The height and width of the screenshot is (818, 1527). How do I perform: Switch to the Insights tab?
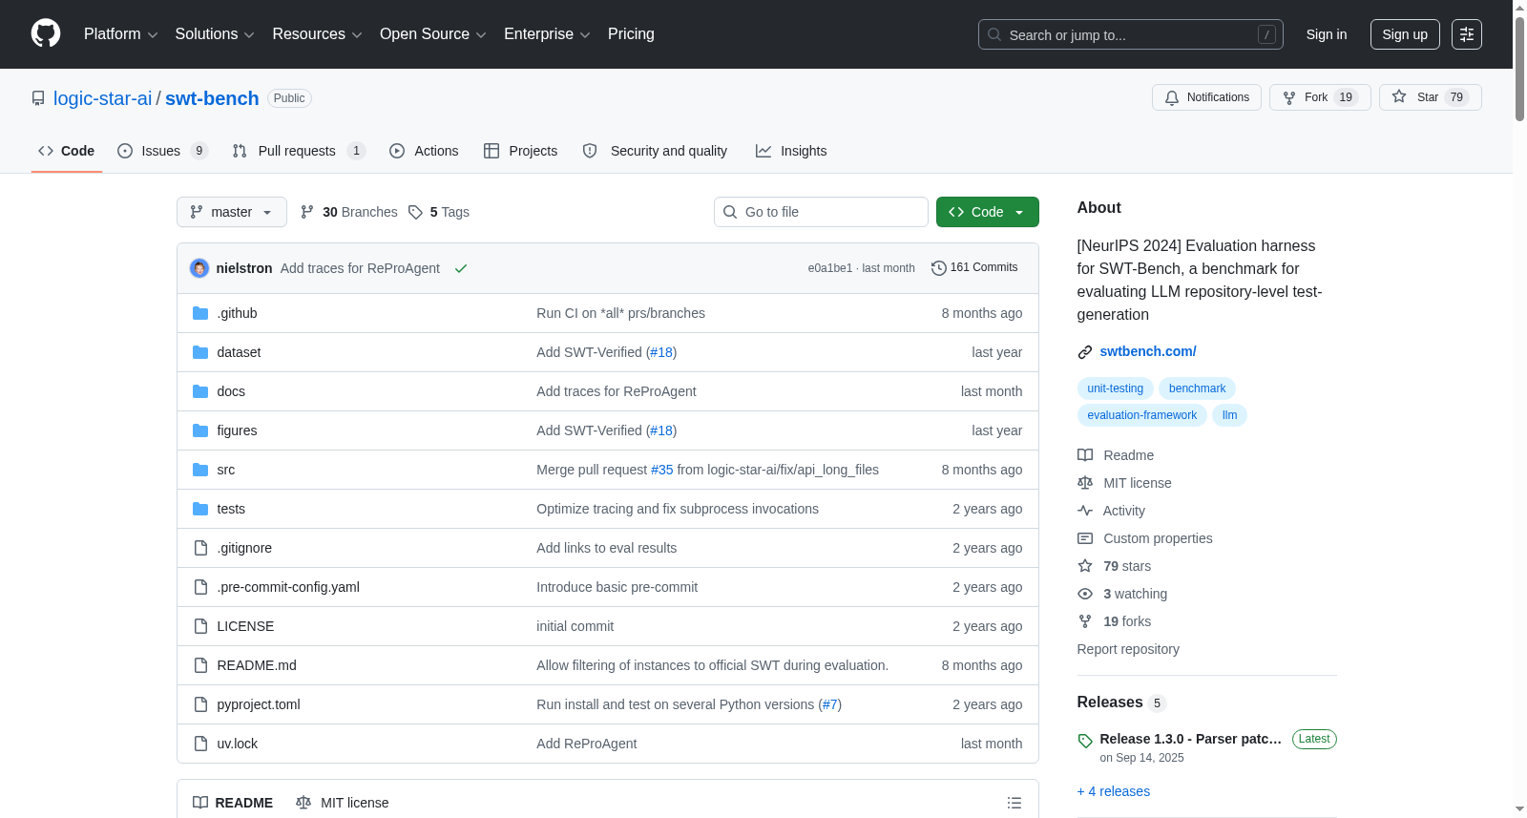click(x=791, y=151)
